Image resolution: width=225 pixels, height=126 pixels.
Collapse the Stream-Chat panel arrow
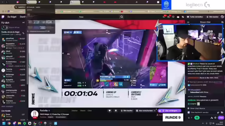coord(188,22)
